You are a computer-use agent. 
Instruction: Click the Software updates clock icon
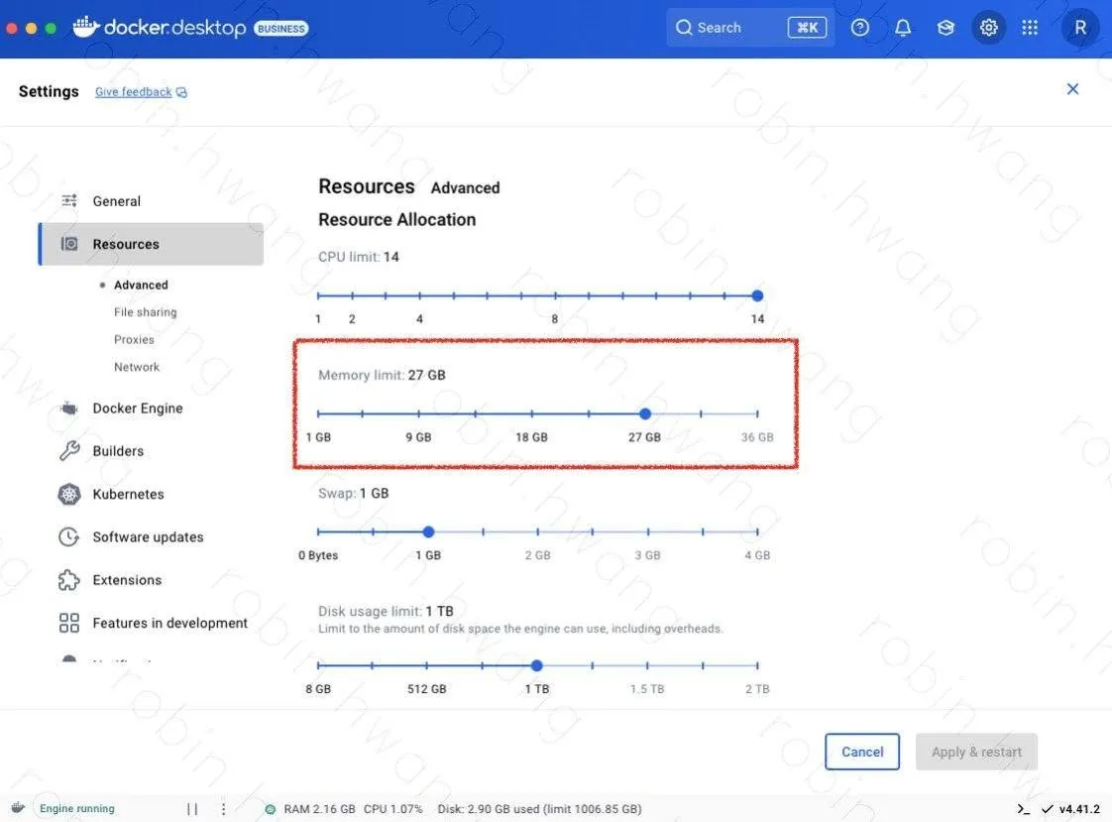(x=68, y=536)
